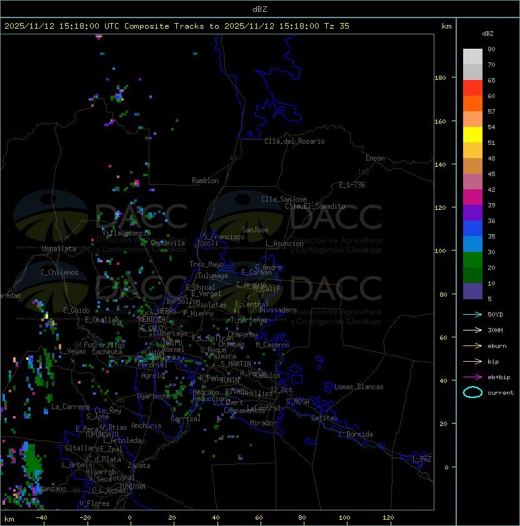The width and height of the screenshot is (520, 526).
Task: Pick the bottom slate-purple swatch of dBZ scale
Action: click(x=472, y=291)
